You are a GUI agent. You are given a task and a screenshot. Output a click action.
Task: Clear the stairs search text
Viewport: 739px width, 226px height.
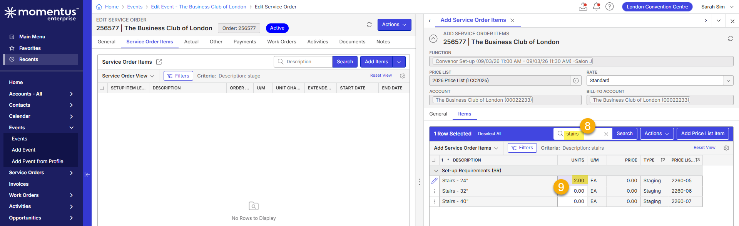pos(606,134)
